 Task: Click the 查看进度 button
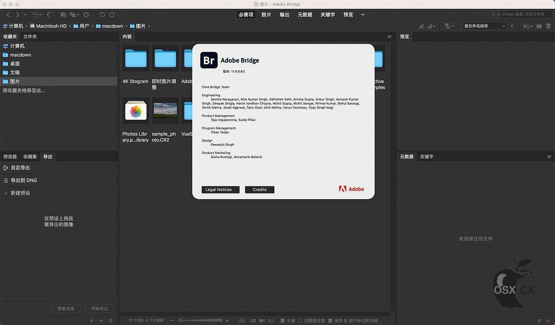pyautogui.click(x=66, y=309)
